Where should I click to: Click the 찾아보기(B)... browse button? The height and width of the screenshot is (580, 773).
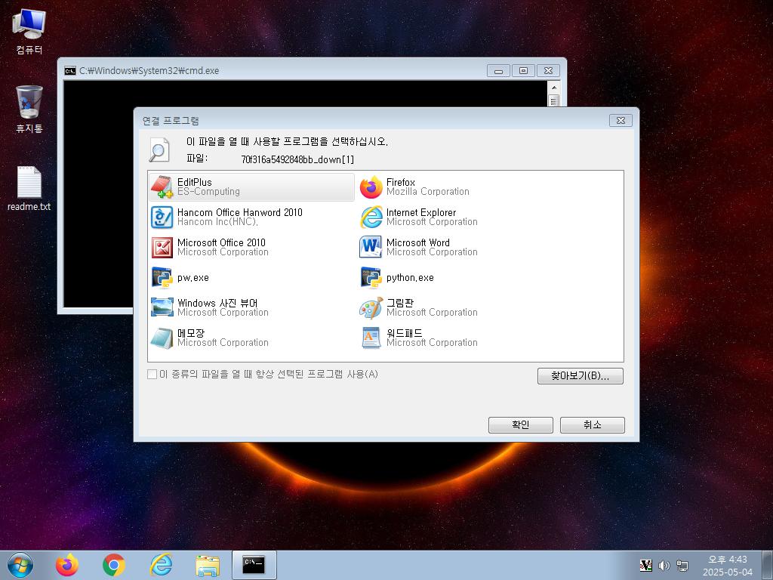coord(581,376)
